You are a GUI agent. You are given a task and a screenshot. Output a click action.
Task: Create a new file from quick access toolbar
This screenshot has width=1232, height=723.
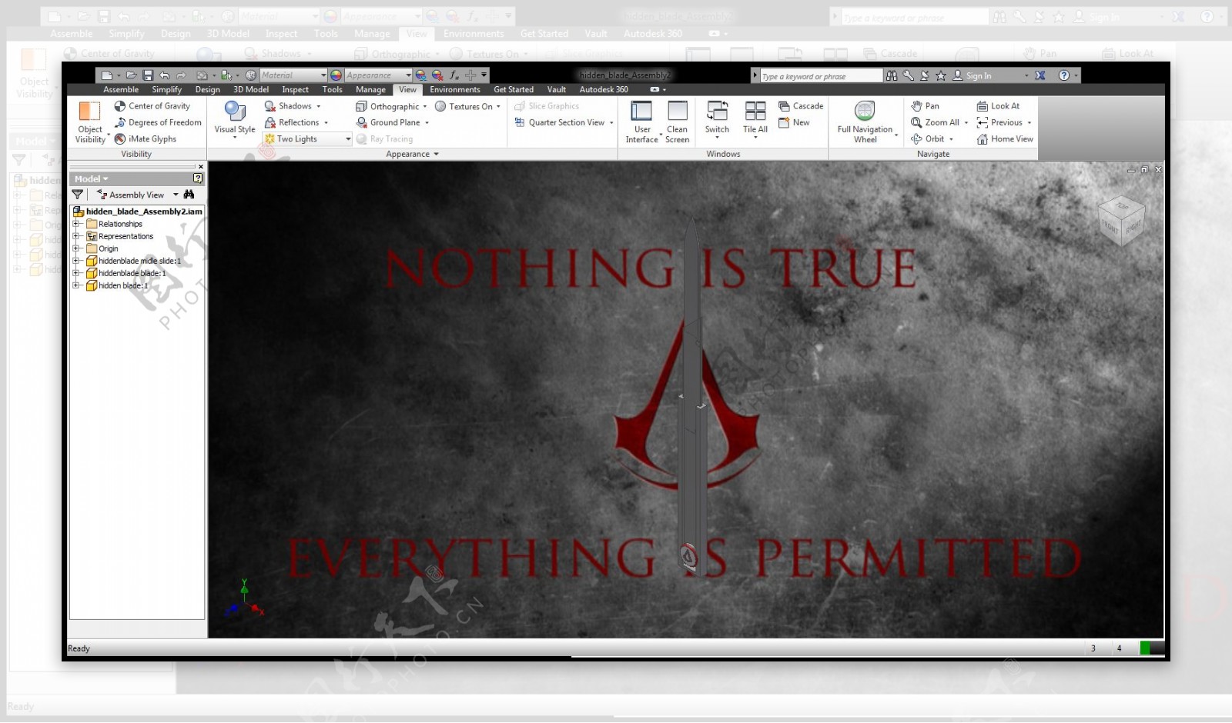(107, 75)
